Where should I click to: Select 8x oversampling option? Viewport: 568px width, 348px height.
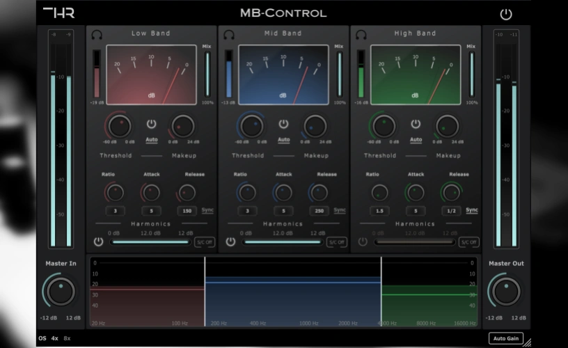[67, 338]
